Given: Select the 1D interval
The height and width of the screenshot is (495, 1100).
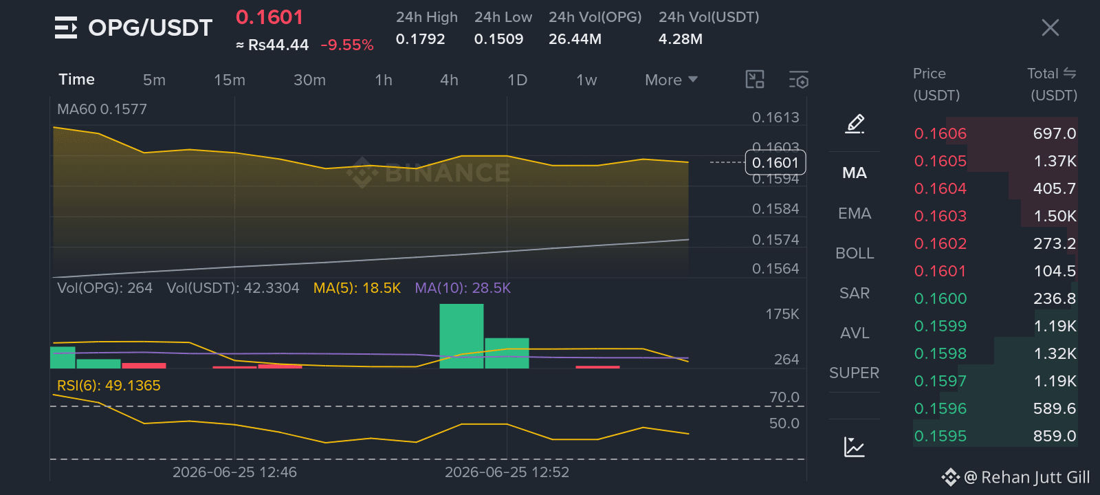Looking at the screenshot, I should tap(517, 80).
